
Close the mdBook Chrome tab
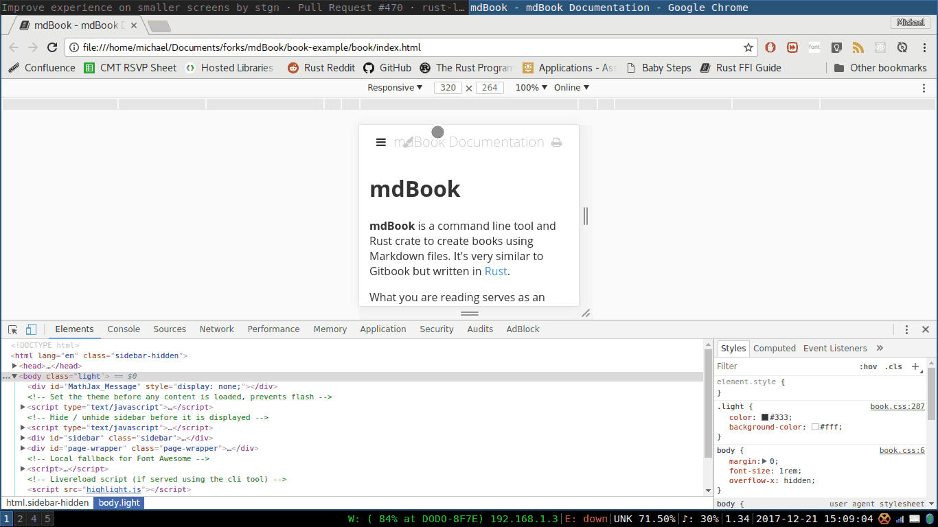coord(133,25)
